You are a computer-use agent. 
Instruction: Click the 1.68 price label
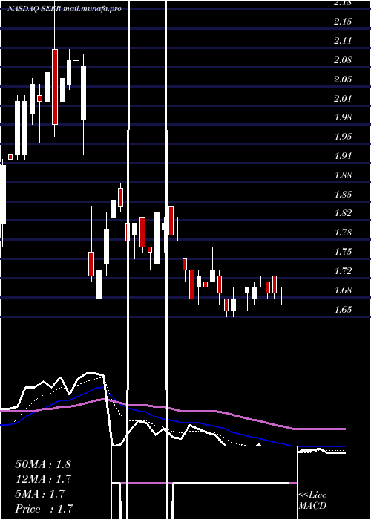point(343,290)
